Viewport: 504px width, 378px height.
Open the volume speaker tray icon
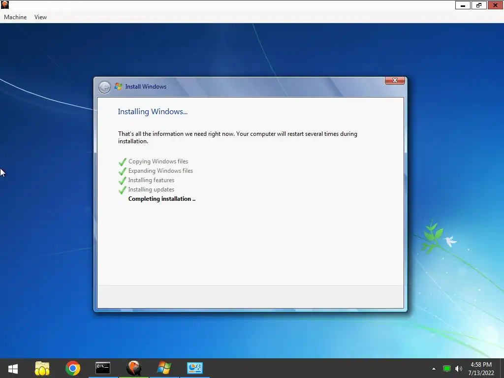(459, 369)
